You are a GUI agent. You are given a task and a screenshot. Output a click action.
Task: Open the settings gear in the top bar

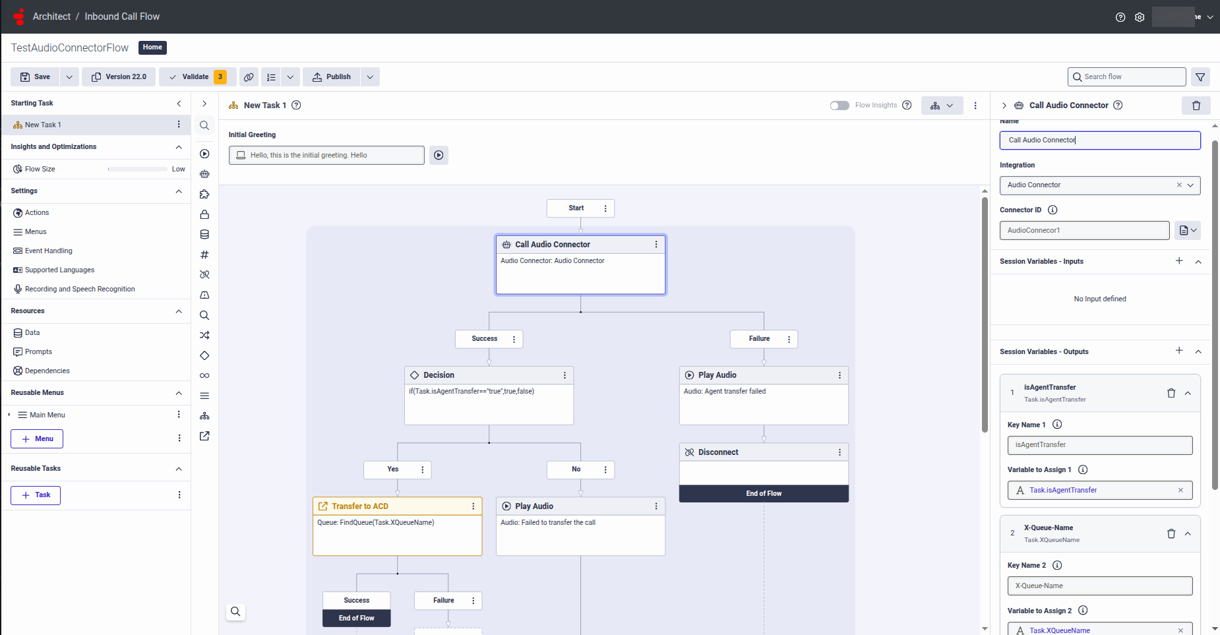click(x=1140, y=17)
